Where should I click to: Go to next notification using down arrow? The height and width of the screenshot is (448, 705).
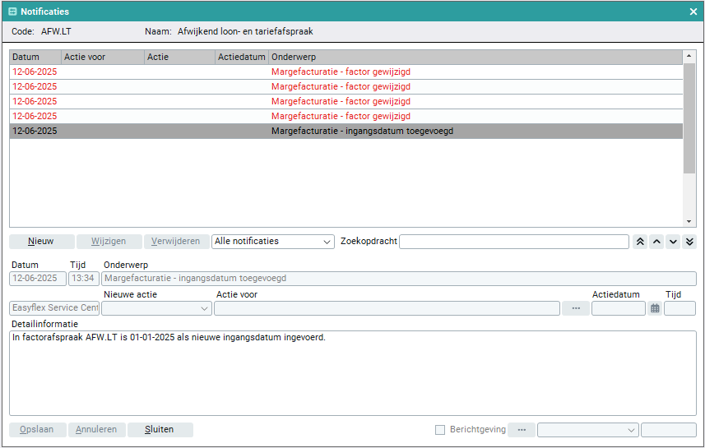coord(673,242)
